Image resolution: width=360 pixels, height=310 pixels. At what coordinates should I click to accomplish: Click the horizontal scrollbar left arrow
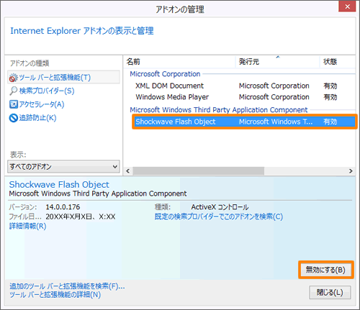(128, 171)
